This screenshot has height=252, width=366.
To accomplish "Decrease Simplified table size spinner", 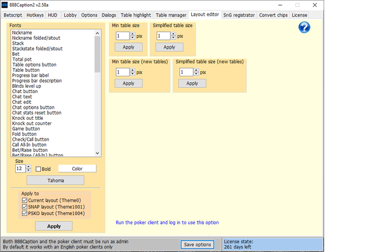I will 173,38.
